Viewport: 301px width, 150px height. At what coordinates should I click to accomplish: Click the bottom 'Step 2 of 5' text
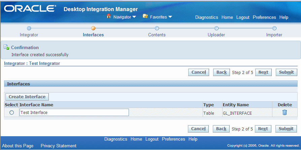coord(242,129)
